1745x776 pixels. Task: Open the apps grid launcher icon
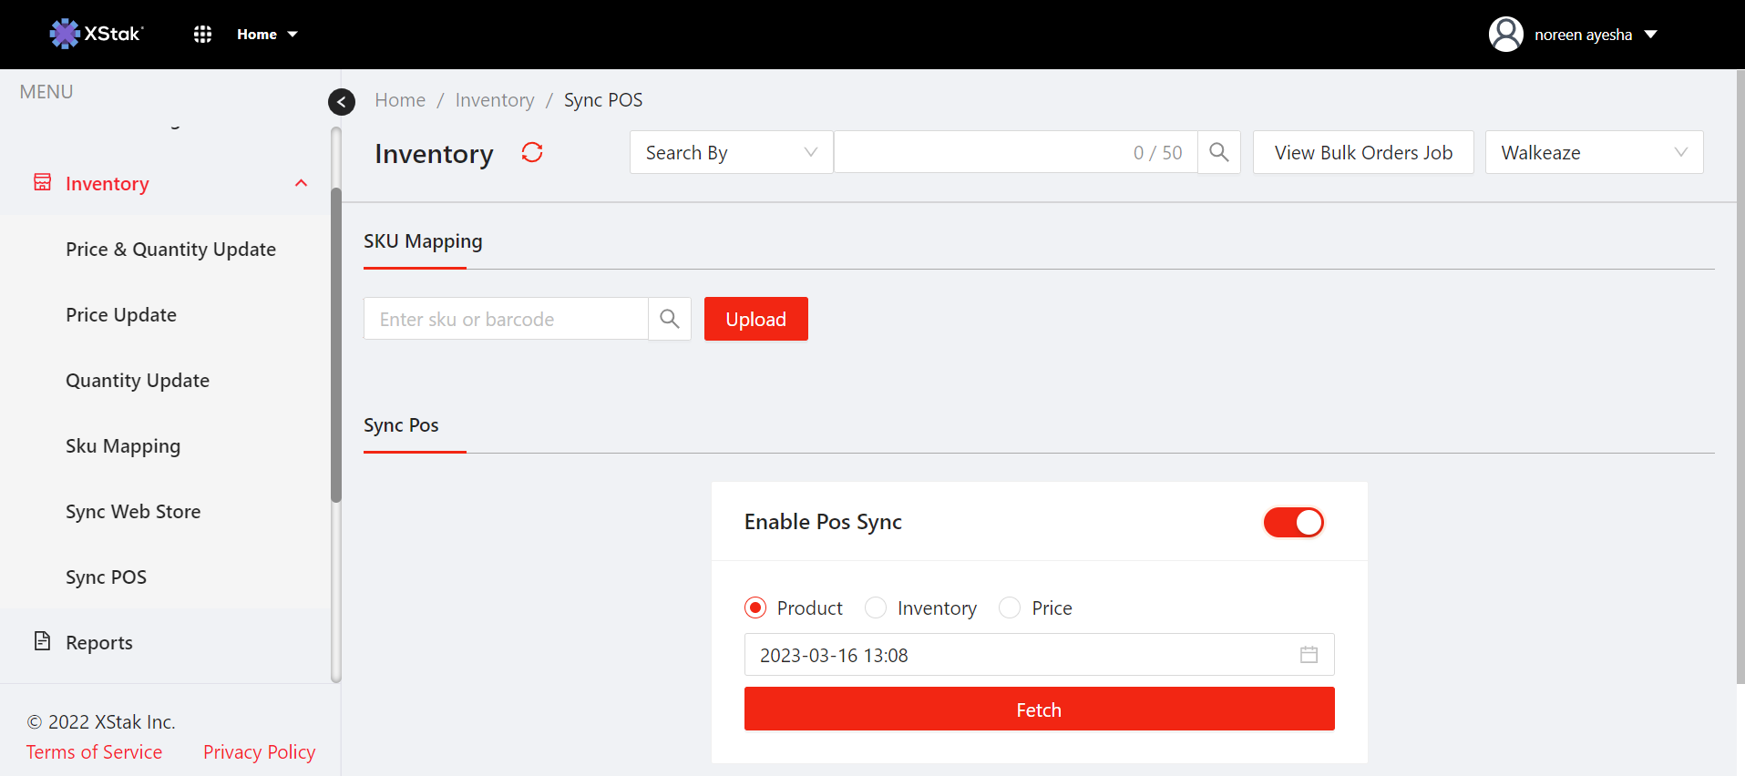coord(202,35)
